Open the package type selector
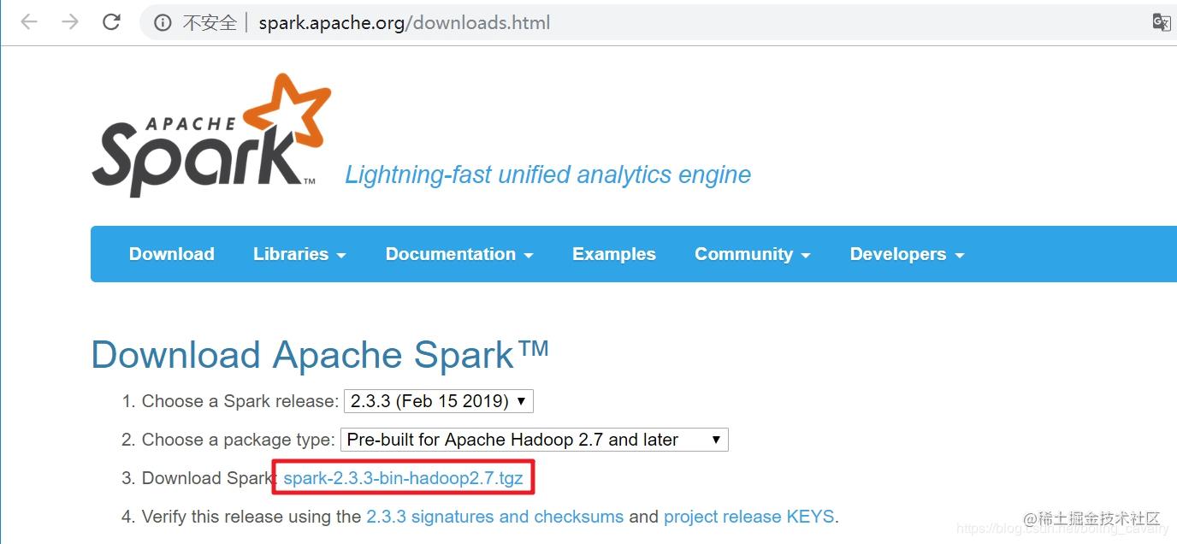The image size is (1177, 544). pos(534,439)
